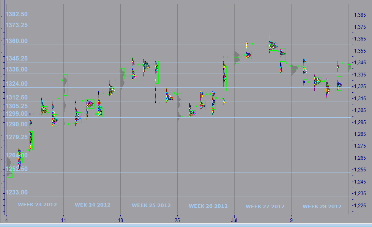
Task: Select the WEEK 26 2012 label
Action: click(x=208, y=206)
